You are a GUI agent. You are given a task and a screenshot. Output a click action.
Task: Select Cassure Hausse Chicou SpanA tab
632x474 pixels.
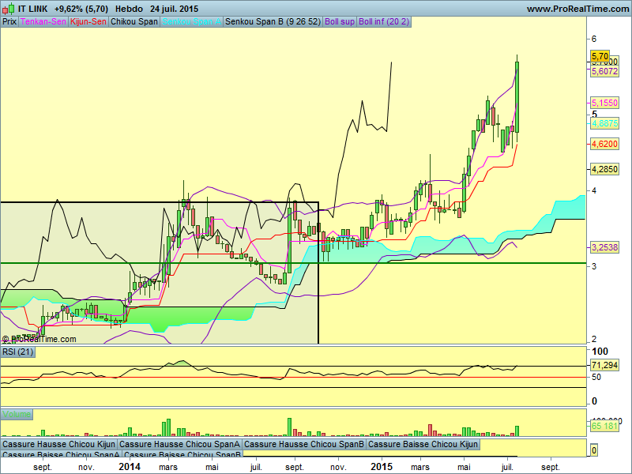point(180,444)
